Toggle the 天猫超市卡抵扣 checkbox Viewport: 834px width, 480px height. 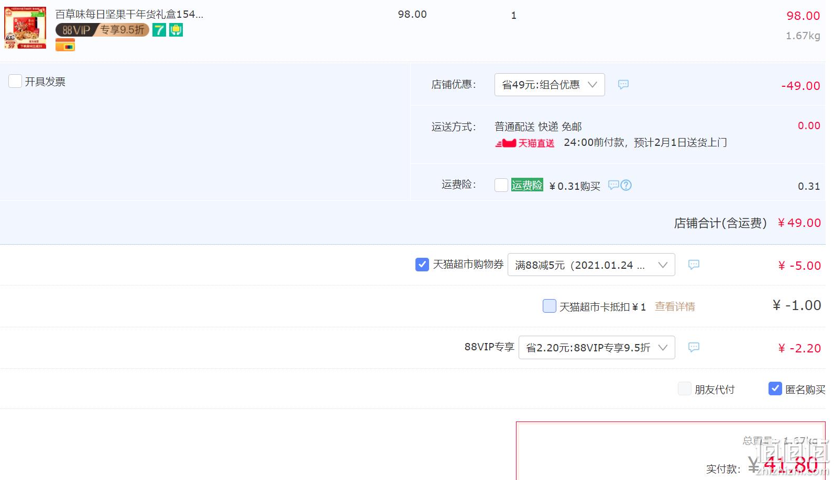click(x=550, y=306)
